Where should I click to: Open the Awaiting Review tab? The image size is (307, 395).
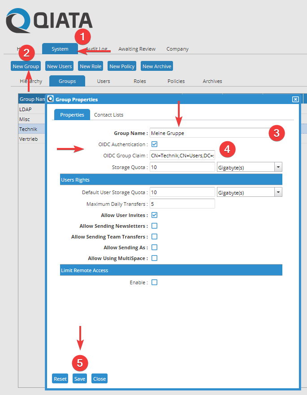coord(137,49)
